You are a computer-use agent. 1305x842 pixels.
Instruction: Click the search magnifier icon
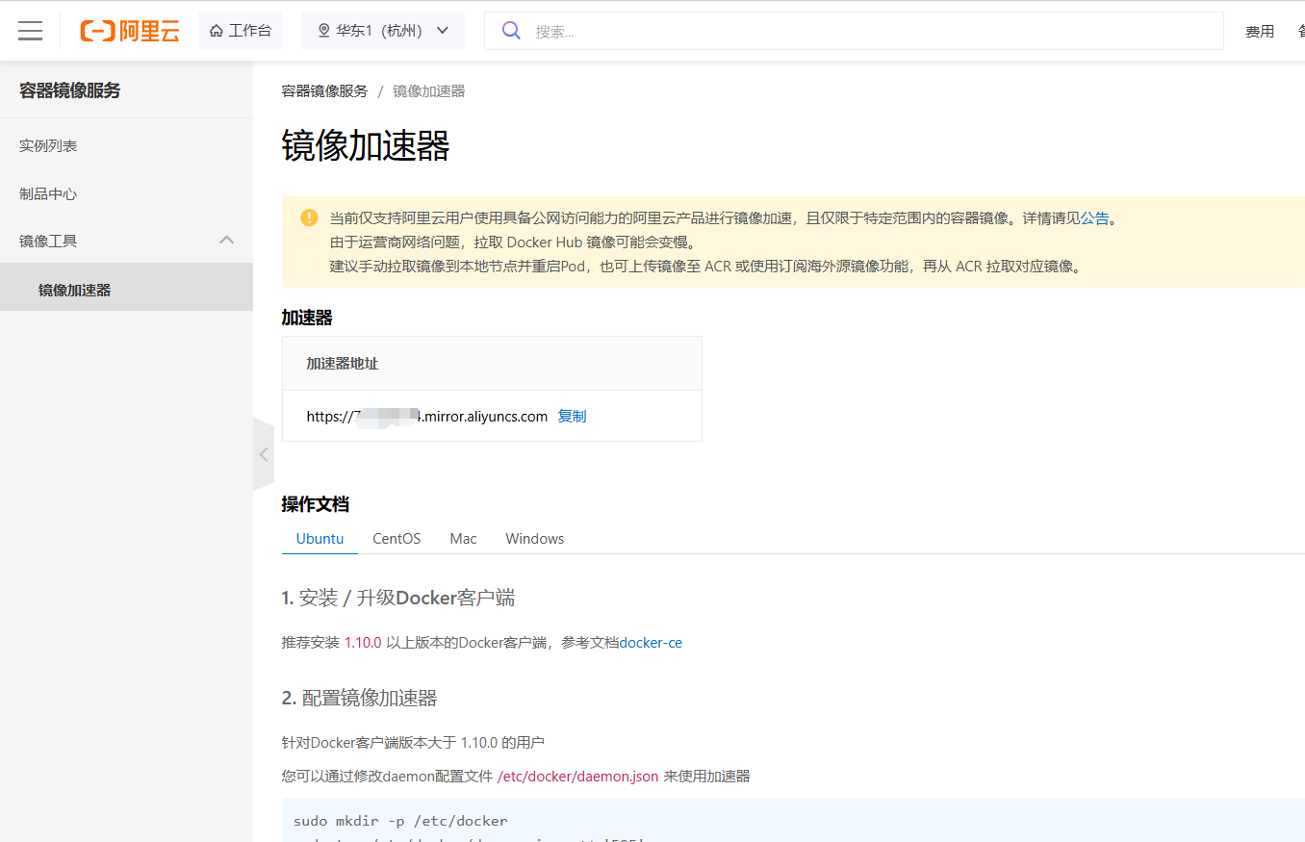510,30
